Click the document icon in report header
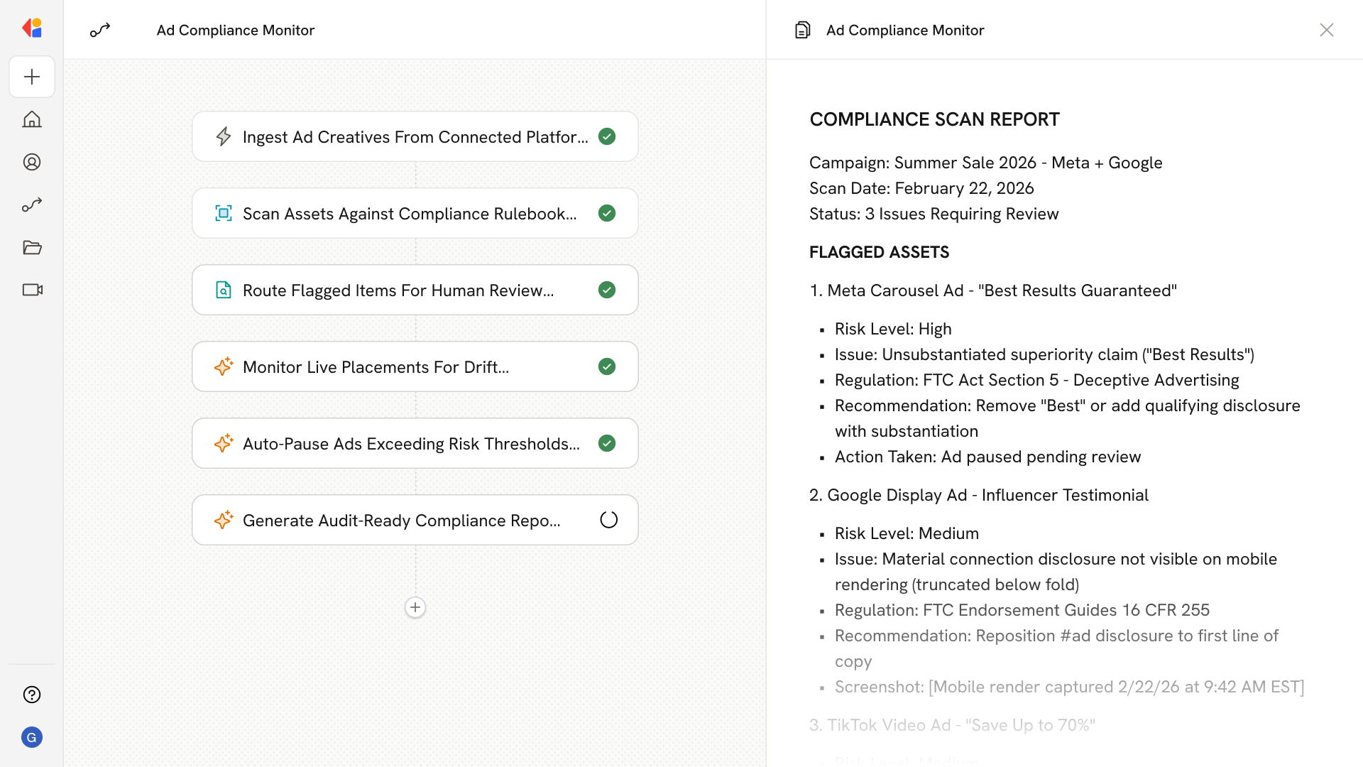The height and width of the screenshot is (767, 1363). point(802,30)
